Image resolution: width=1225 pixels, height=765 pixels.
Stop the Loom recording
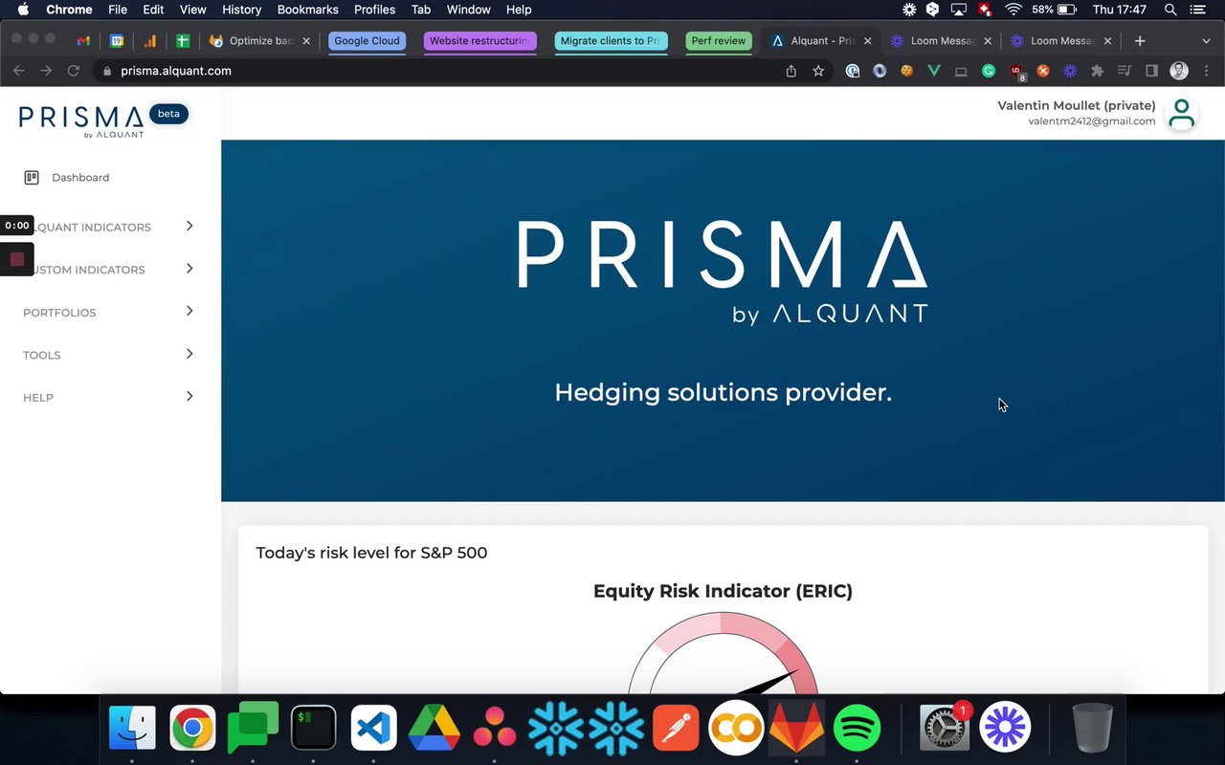click(x=17, y=259)
